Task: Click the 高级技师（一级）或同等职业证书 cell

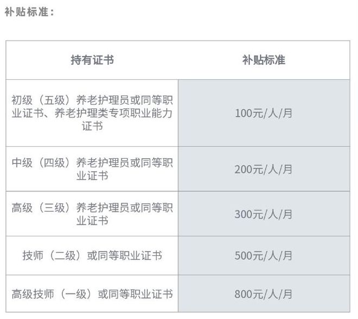Action: tap(92, 293)
